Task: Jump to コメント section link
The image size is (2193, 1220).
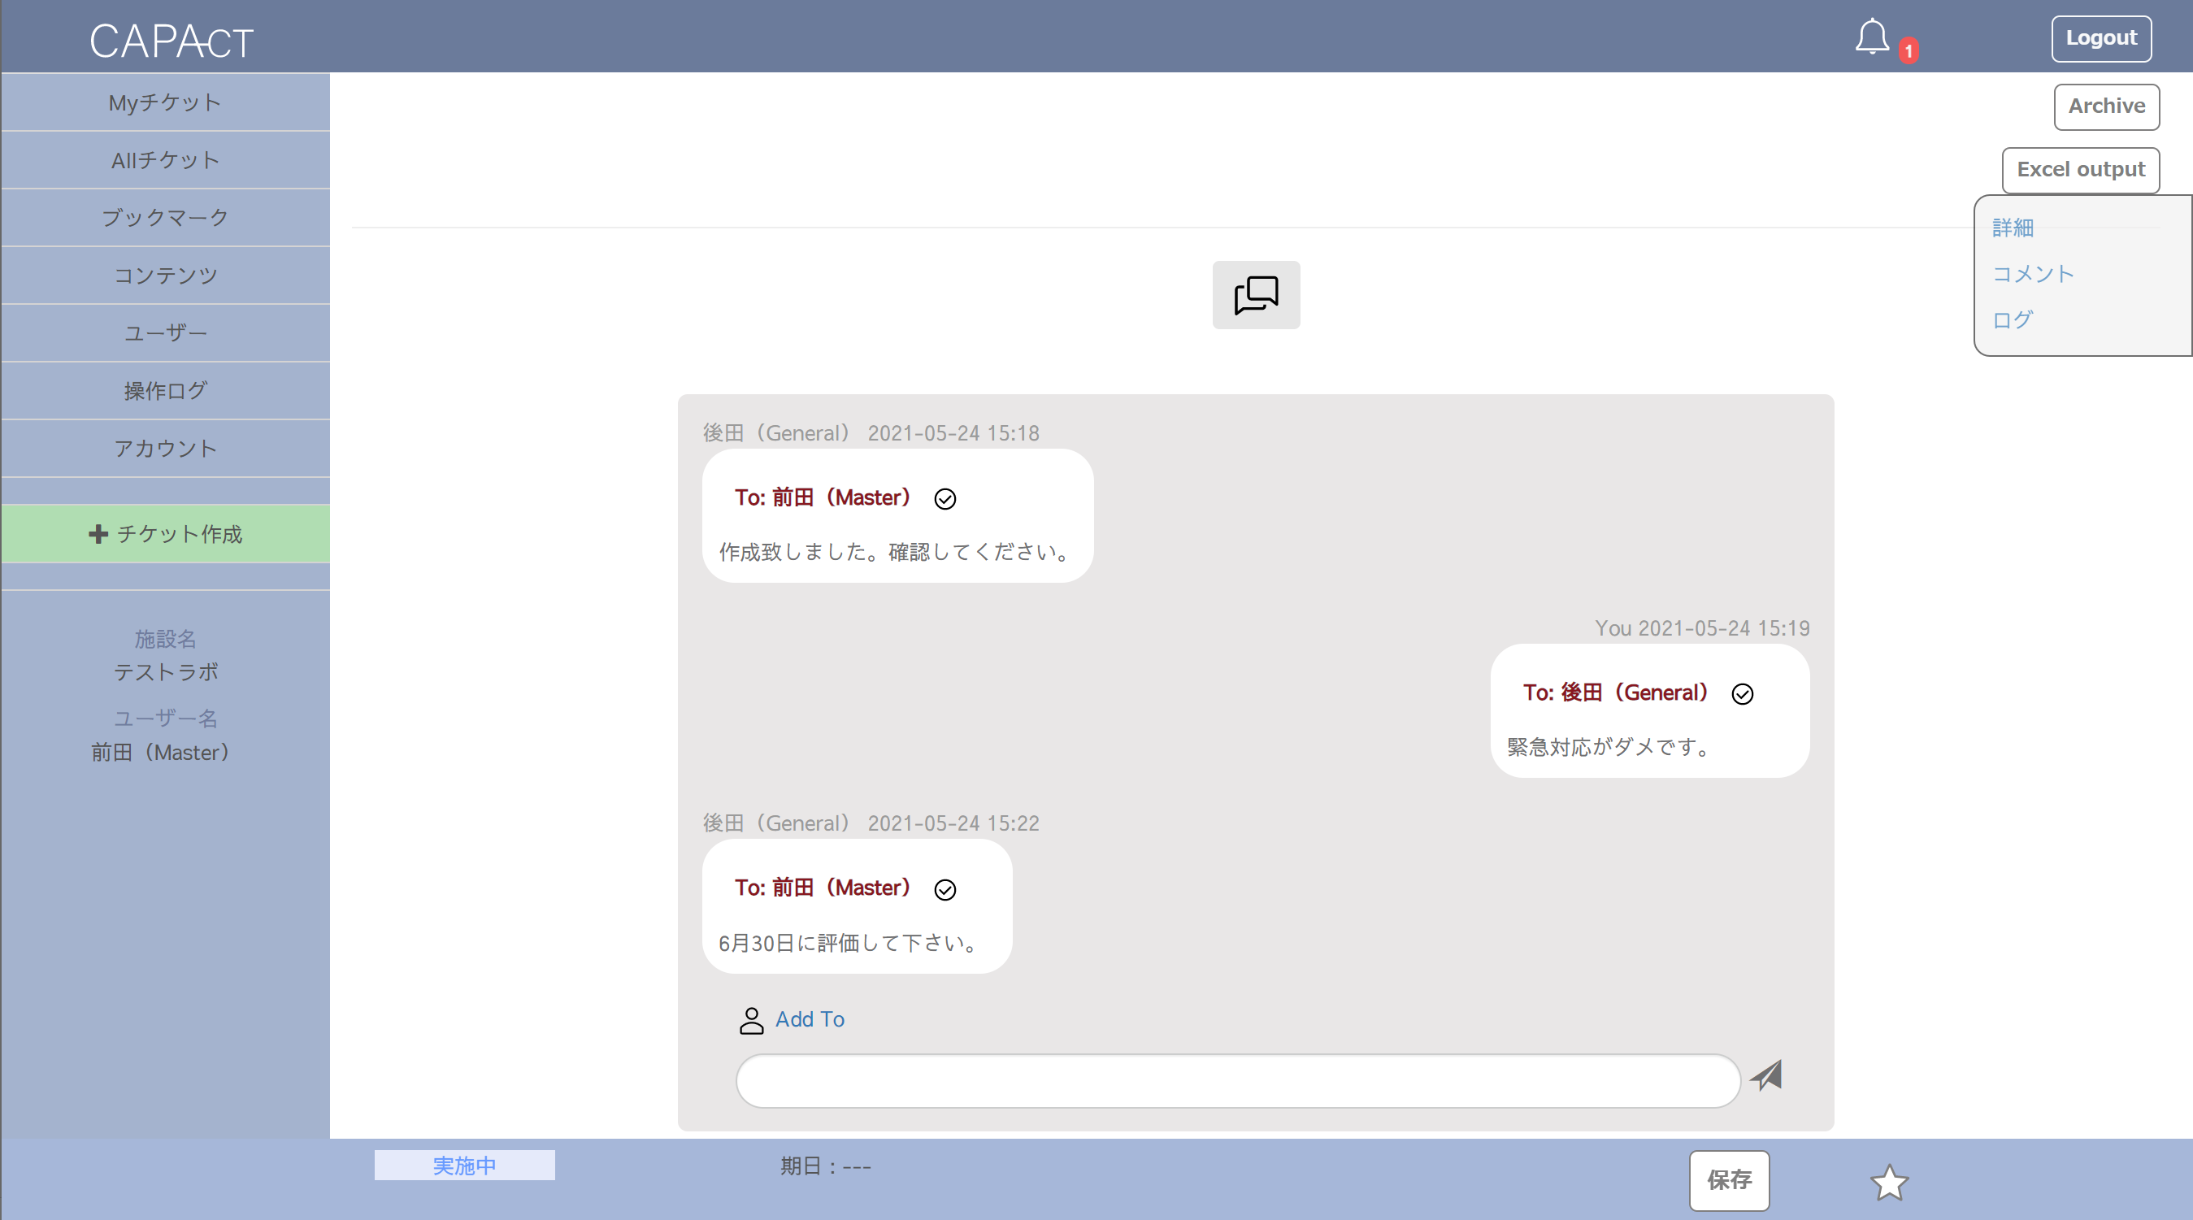Action: tap(2032, 273)
